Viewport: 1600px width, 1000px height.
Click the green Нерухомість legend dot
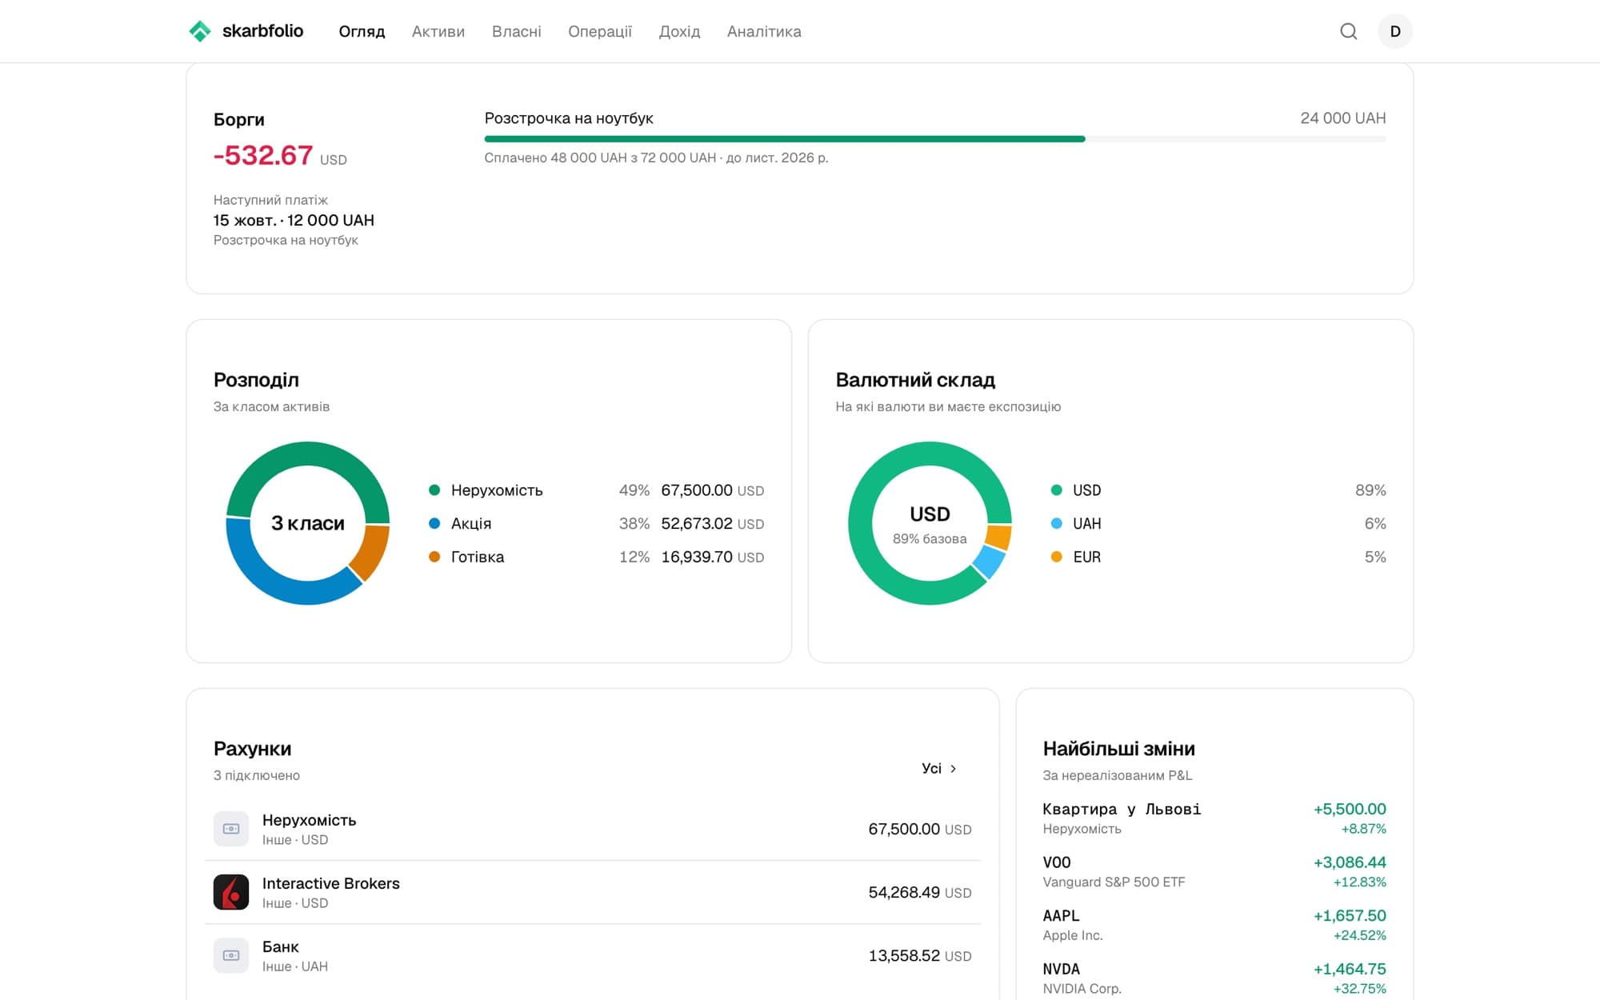click(434, 490)
